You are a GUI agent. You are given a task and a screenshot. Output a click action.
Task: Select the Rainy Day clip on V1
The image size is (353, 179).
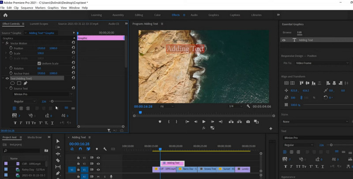pyautogui.click(x=187, y=169)
